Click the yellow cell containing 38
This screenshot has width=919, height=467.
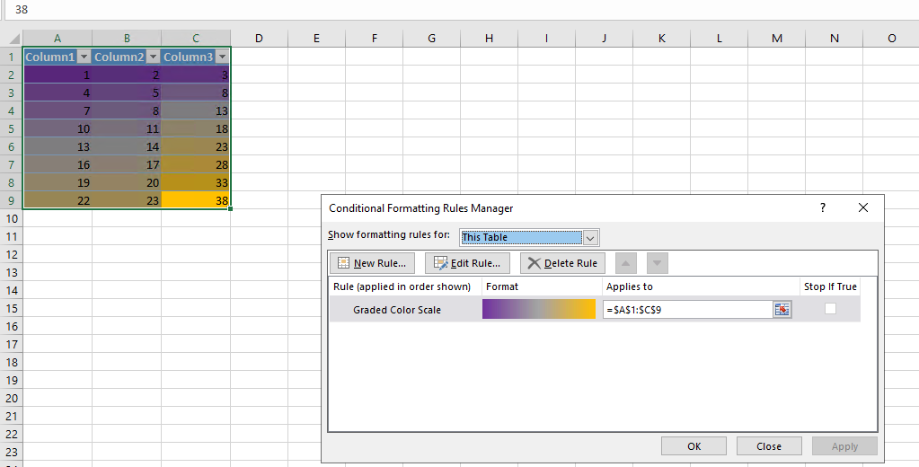[x=196, y=200]
